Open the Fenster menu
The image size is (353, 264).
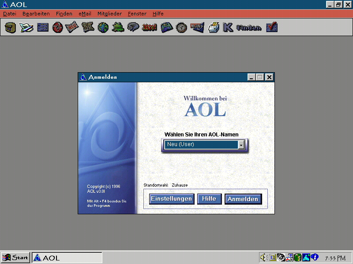pos(137,14)
